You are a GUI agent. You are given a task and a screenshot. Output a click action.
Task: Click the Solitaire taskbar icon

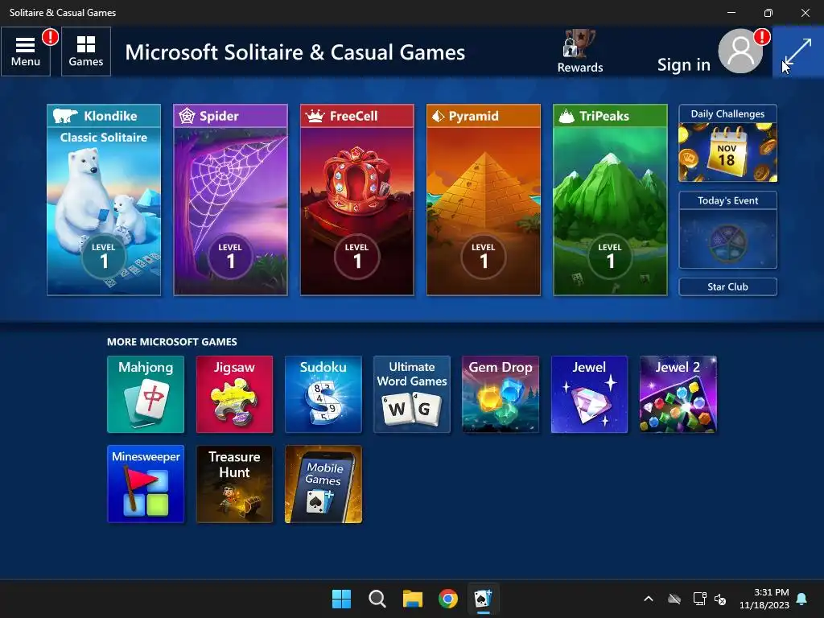(484, 599)
